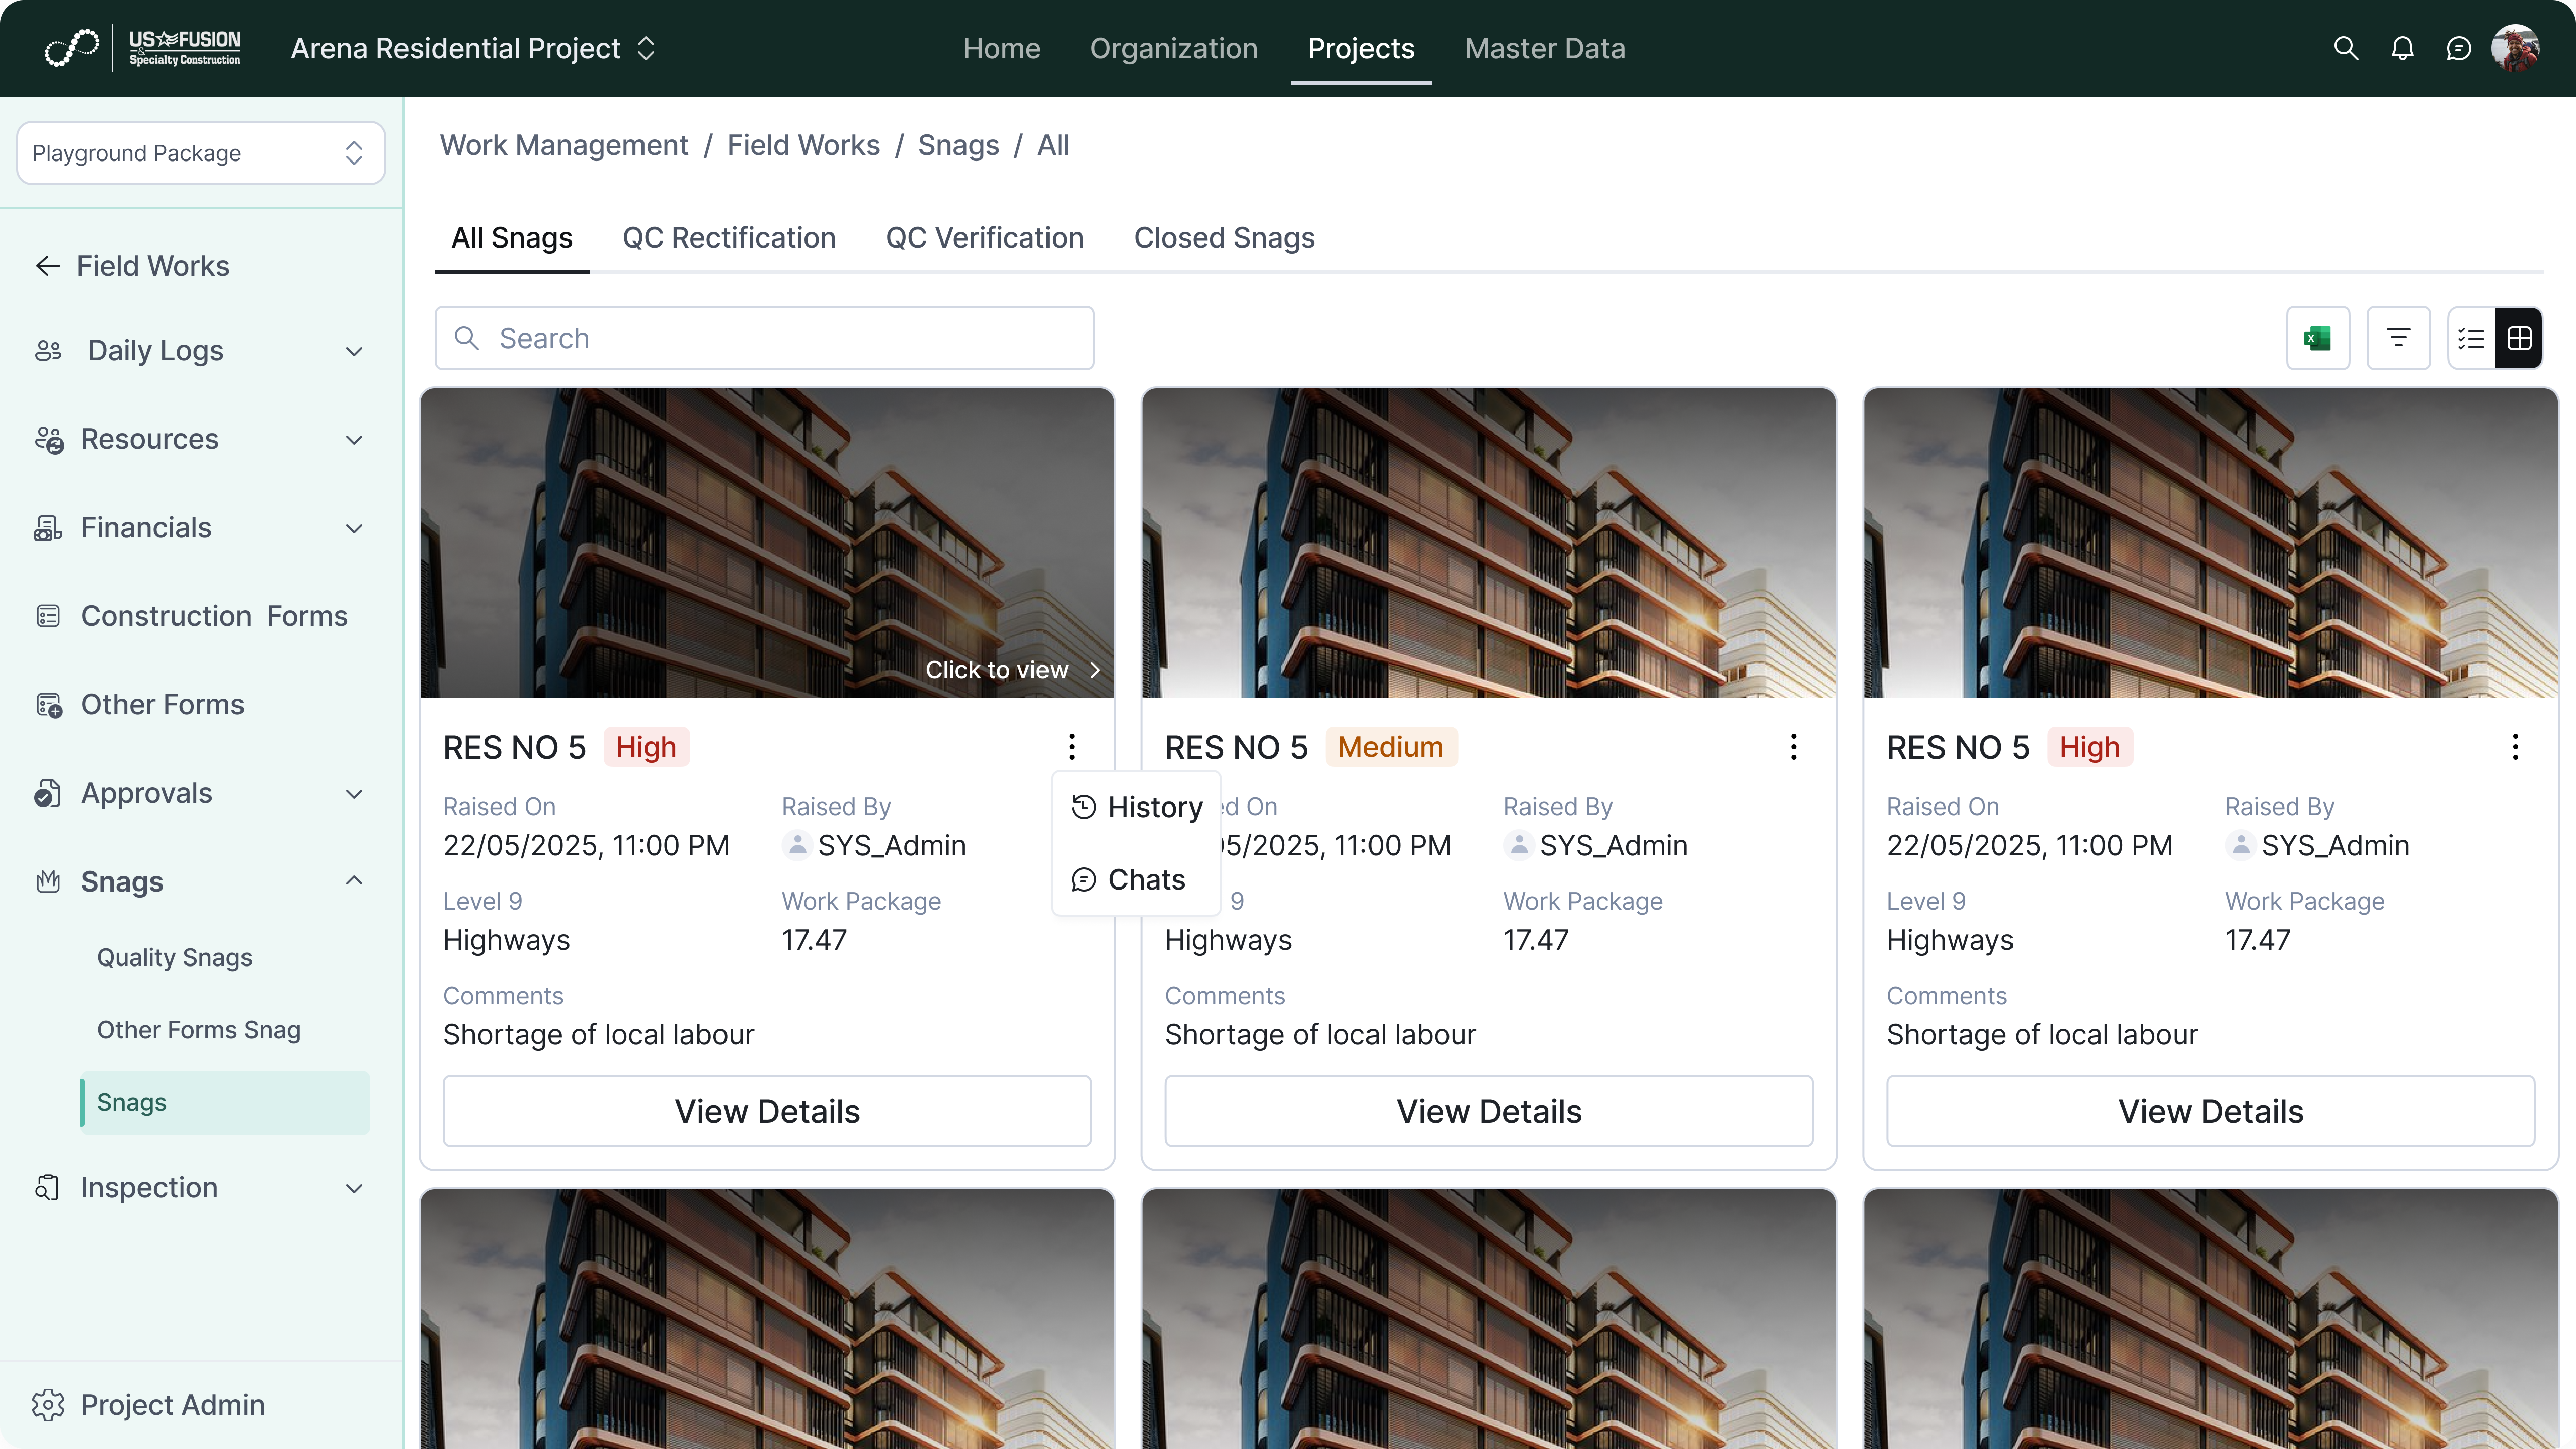Click the Snags crown icon in sidebar
The image size is (2576, 1449).
(48, 882)
